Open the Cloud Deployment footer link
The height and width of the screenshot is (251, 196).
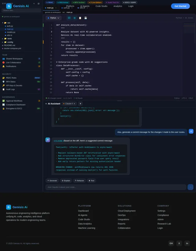point(127,211)
